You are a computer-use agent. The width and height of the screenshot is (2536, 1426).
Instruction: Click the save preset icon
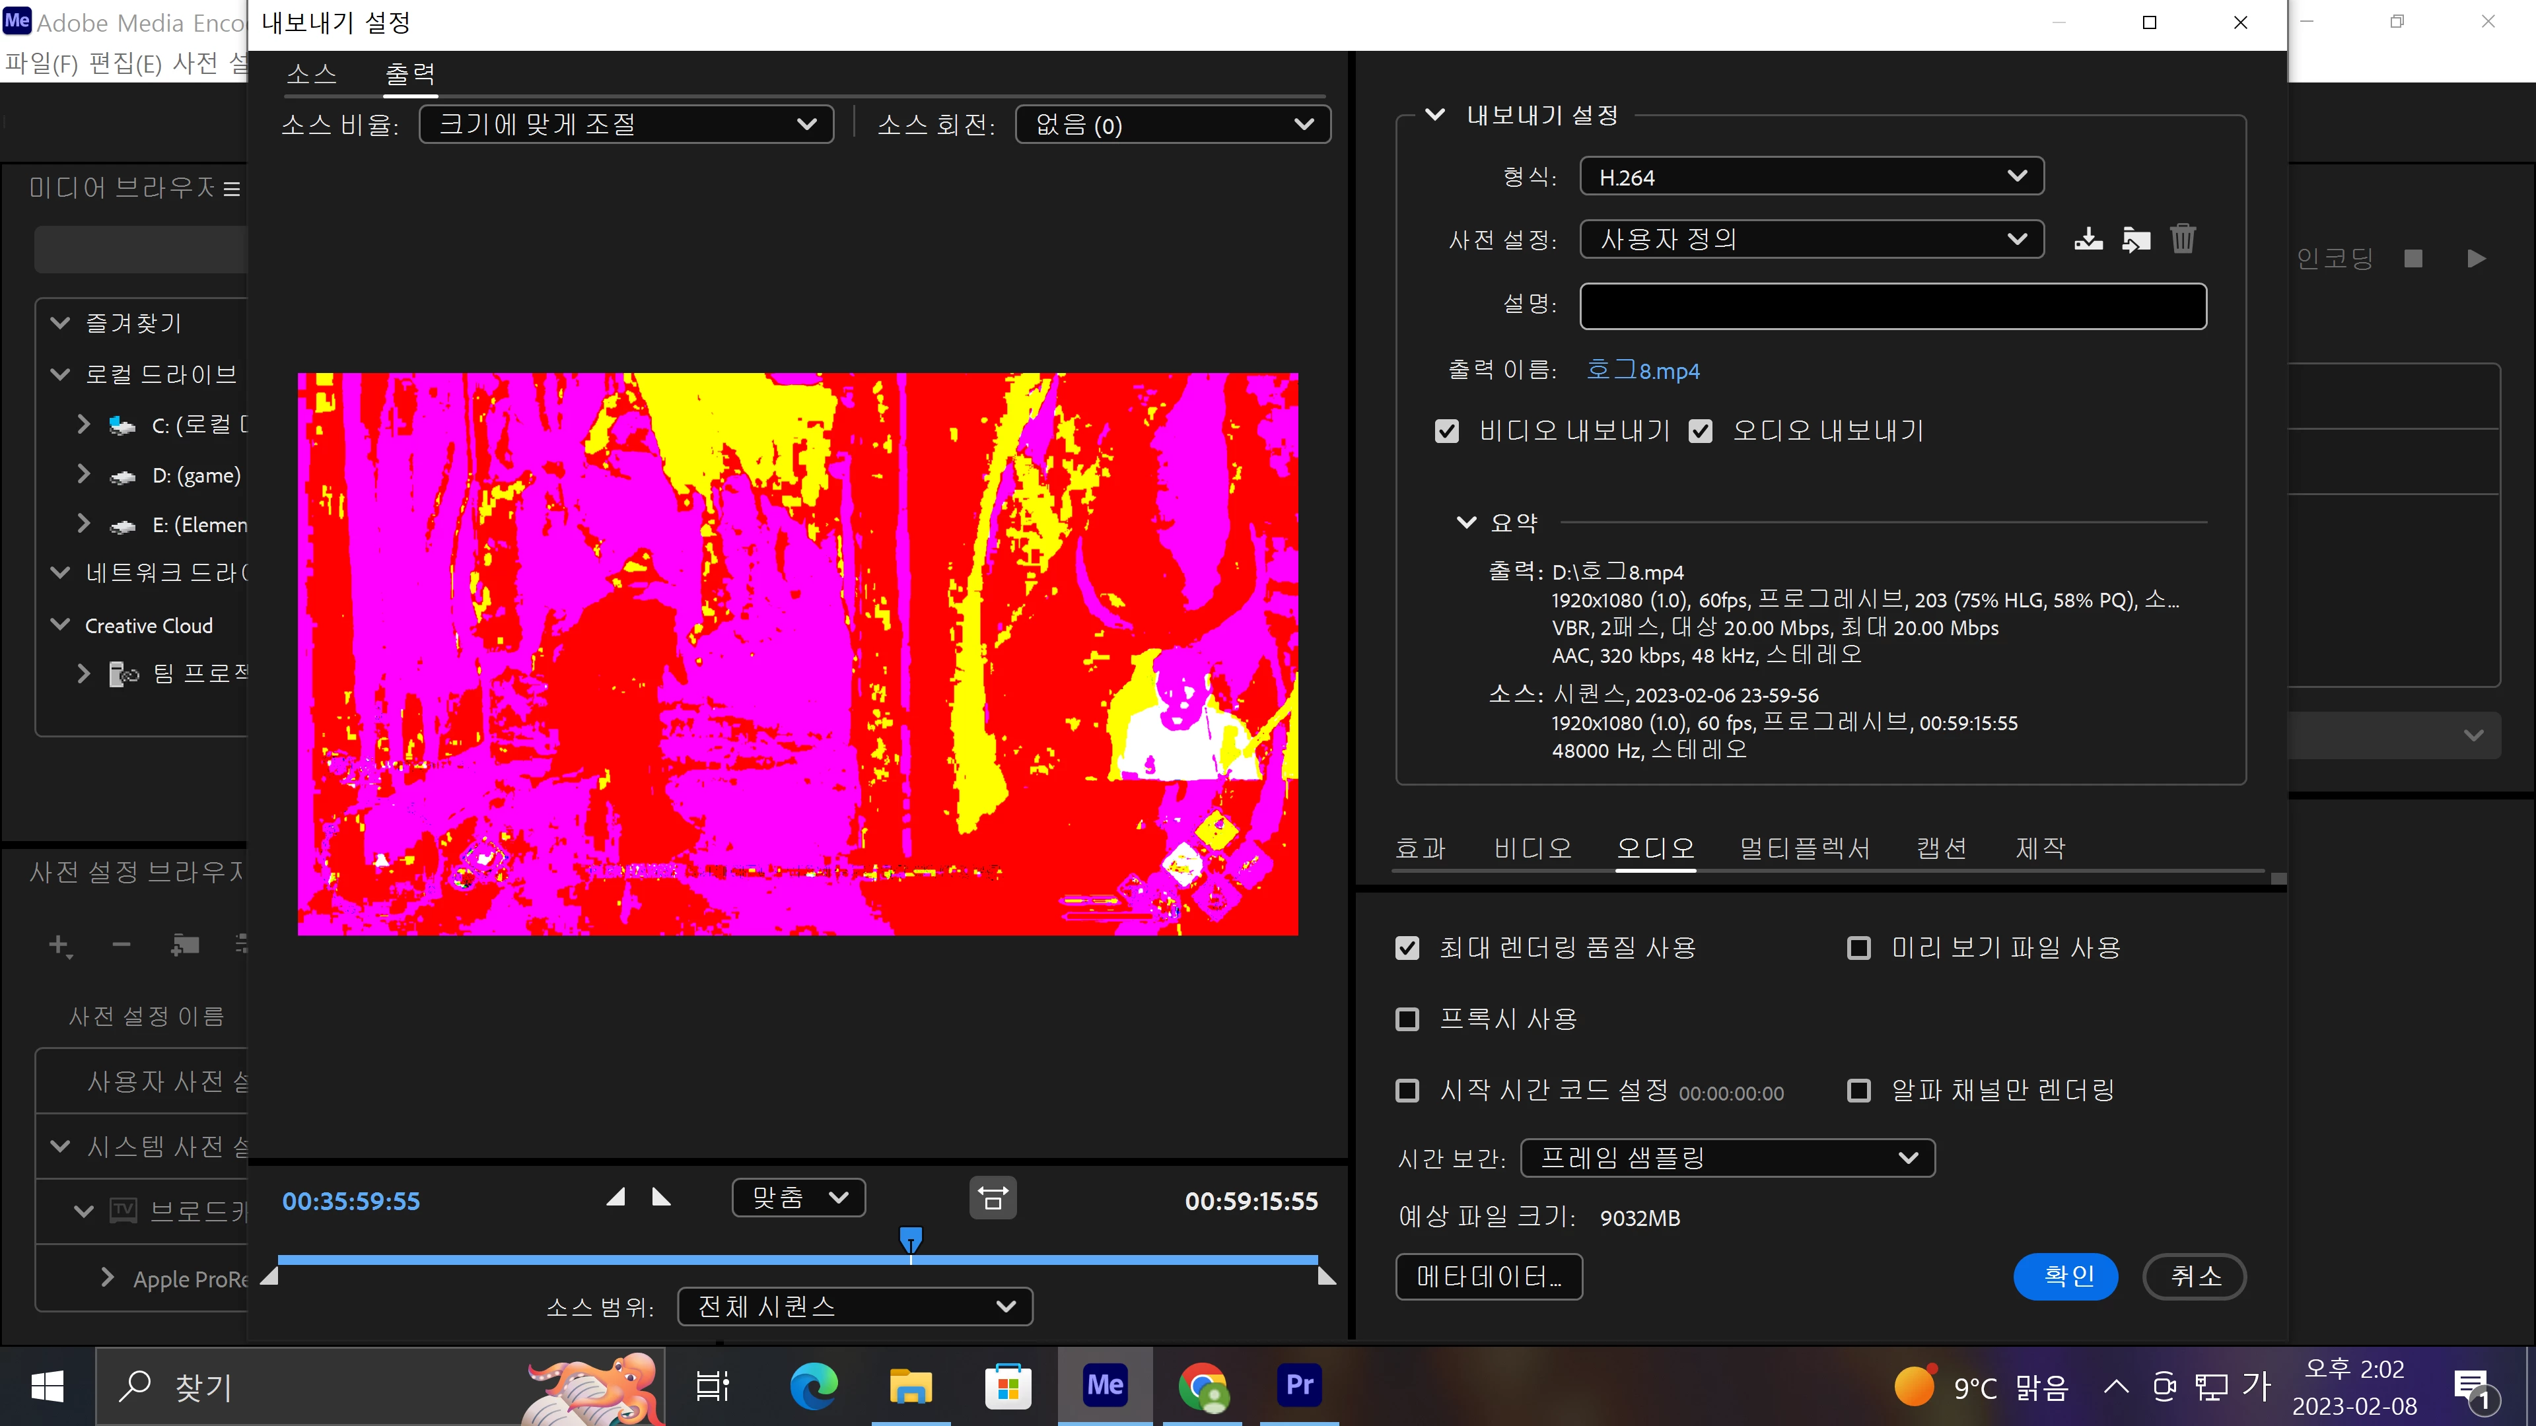(x=2088, y=239)
